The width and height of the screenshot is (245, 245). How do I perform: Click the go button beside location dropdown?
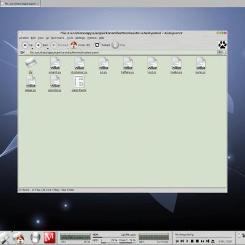tap(224, 53)
